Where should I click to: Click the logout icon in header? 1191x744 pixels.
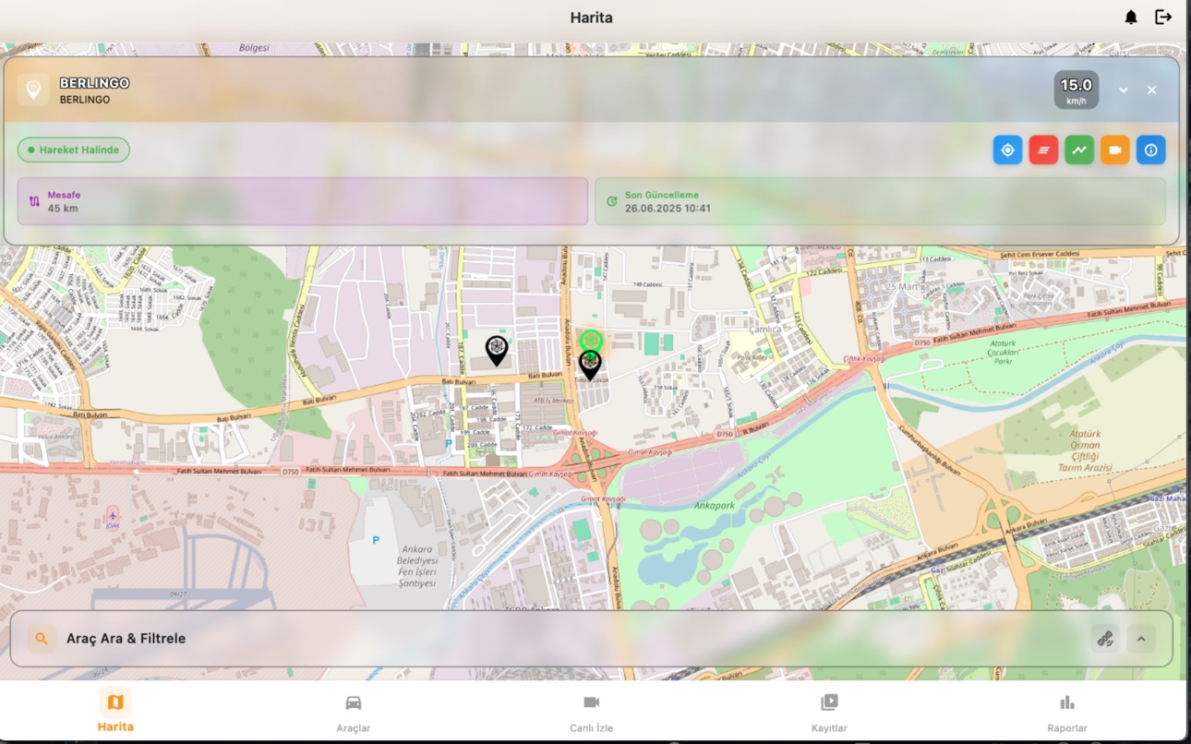(1163, 18)
